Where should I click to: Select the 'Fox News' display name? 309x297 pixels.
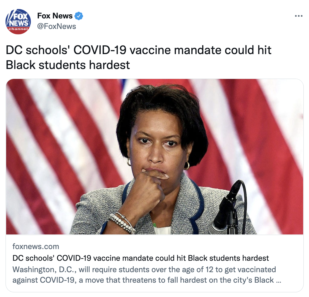tap(55, 16)
